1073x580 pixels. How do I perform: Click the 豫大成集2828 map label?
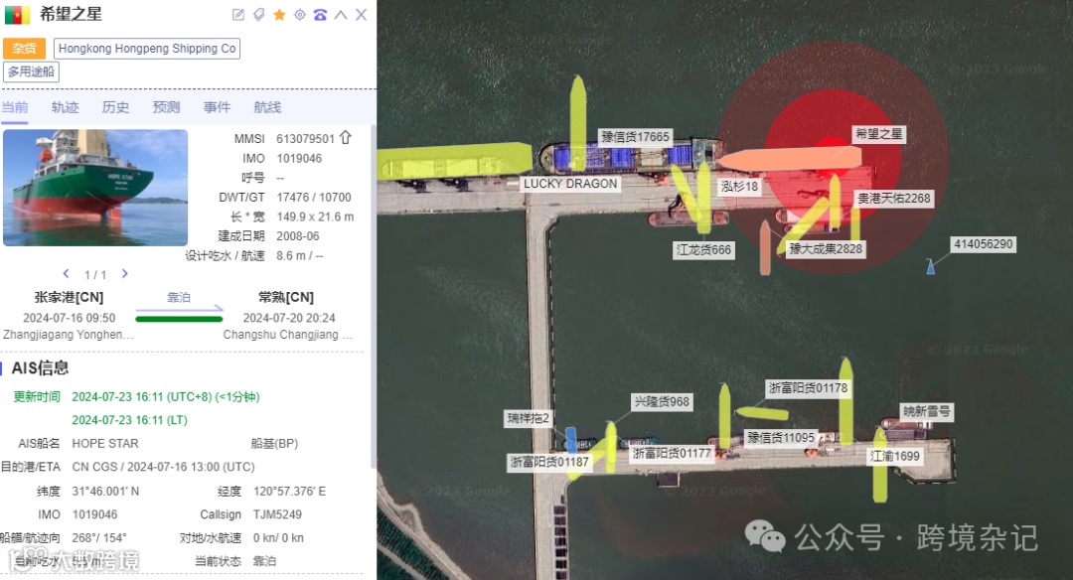(826, 249)
